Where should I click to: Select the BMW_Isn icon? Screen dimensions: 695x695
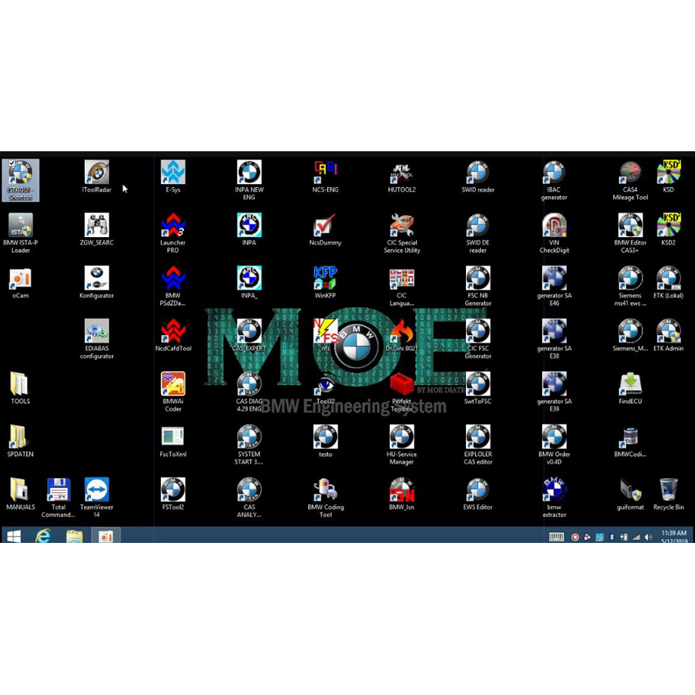[x=401, y=494]
